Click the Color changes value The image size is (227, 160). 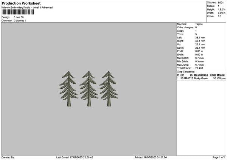196,28
